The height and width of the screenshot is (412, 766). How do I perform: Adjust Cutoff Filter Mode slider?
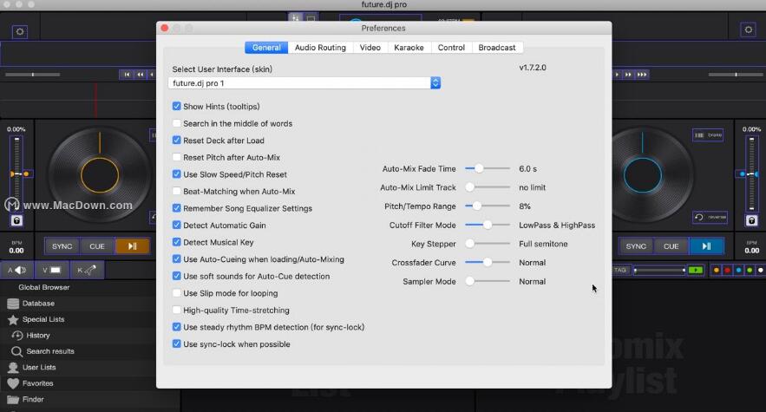click(487, 225)
